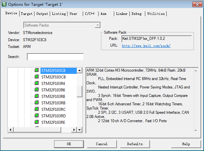Click the chip icon beside STM32F103CB
Image resolution: width=204 pixels, height=151 pixels.
pos(37,76)
